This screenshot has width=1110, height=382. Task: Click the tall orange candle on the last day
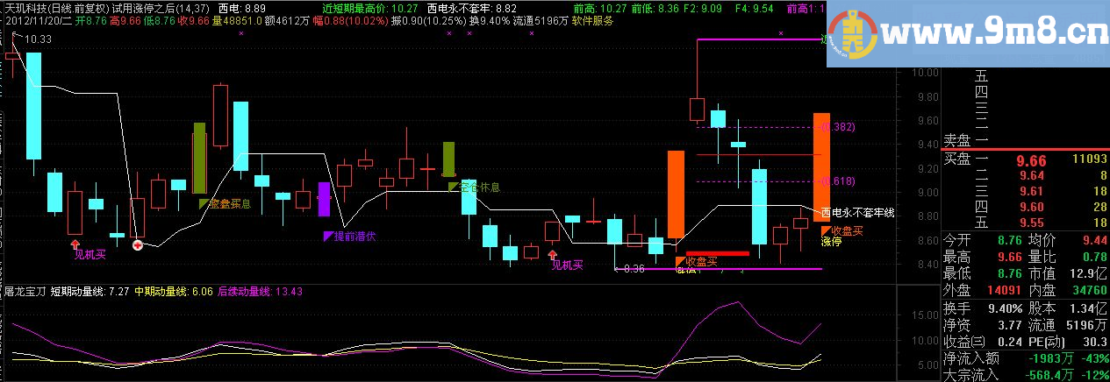(x=821, y=167)
